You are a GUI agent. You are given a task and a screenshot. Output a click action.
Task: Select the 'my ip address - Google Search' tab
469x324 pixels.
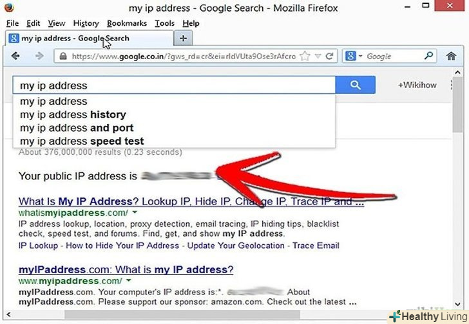click(89, 39)
